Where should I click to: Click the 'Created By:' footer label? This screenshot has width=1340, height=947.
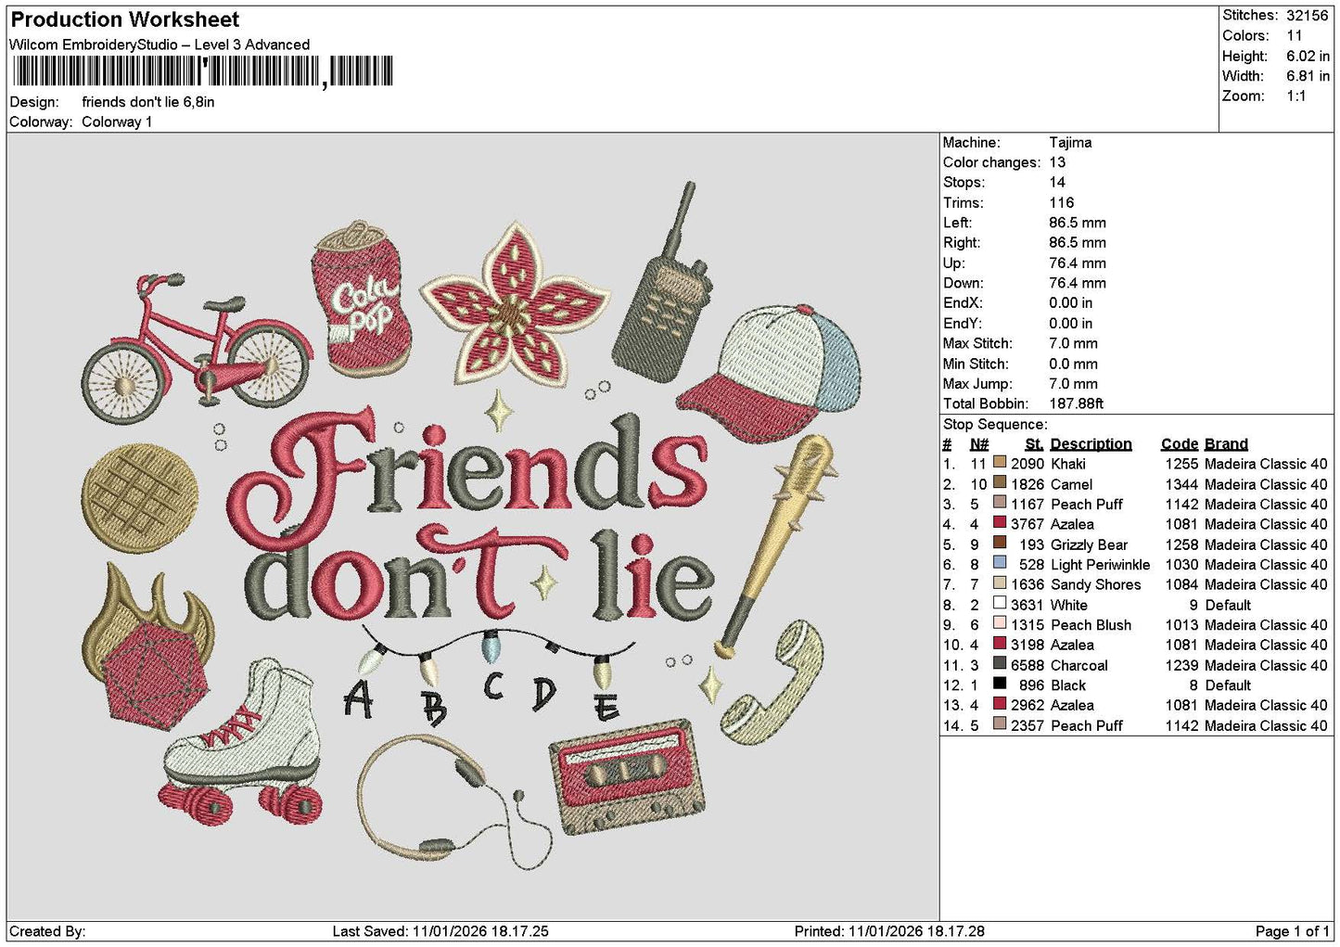tap(47, 931)
